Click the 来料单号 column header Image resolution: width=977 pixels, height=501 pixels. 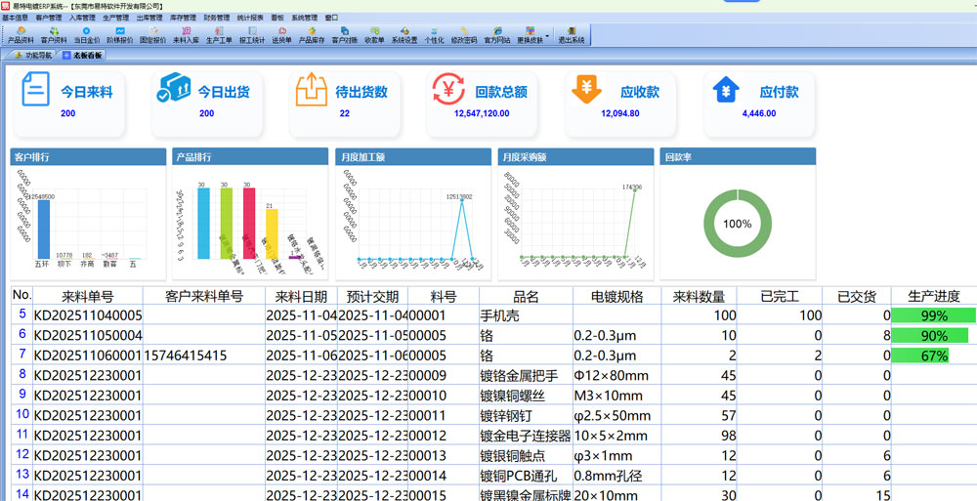88,296
